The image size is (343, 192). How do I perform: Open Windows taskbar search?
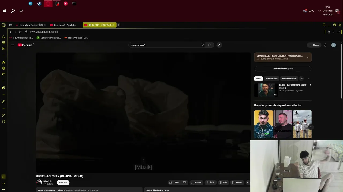point(13,11)
